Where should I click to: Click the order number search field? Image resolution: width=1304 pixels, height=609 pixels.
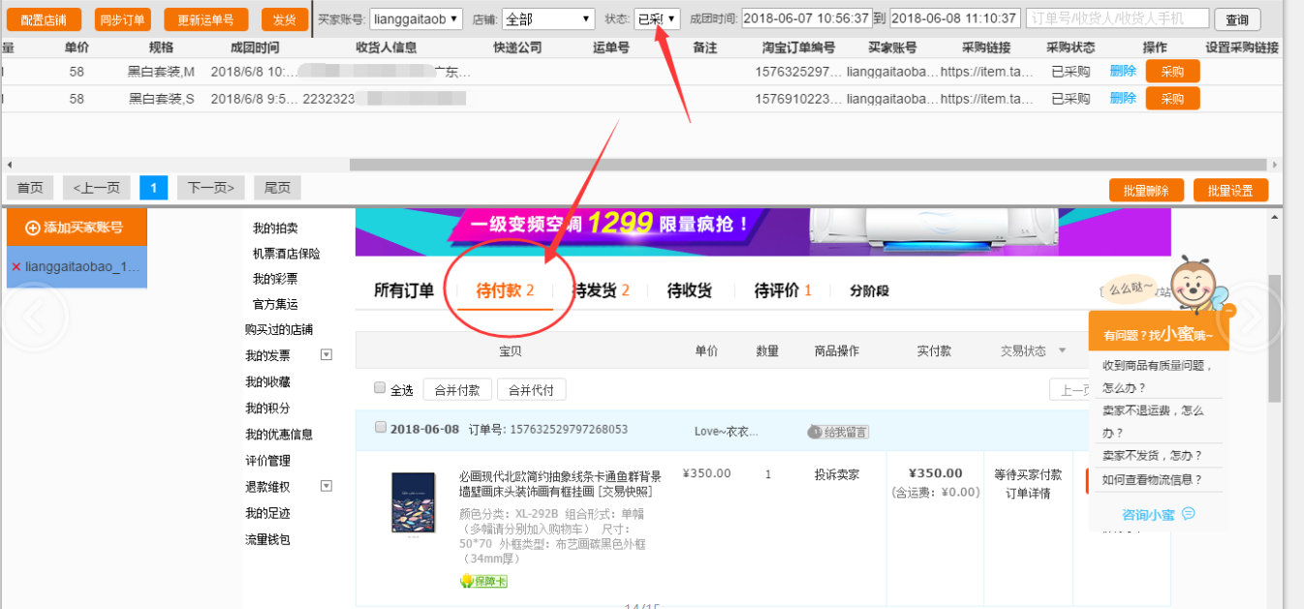(1118, 18)
